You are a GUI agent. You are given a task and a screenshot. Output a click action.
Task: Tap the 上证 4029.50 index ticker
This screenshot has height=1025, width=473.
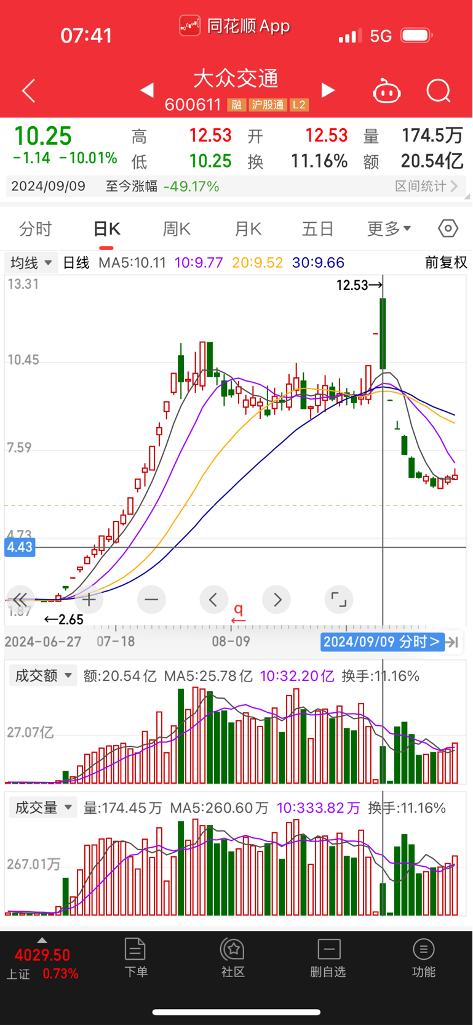(x=42, y=964)
